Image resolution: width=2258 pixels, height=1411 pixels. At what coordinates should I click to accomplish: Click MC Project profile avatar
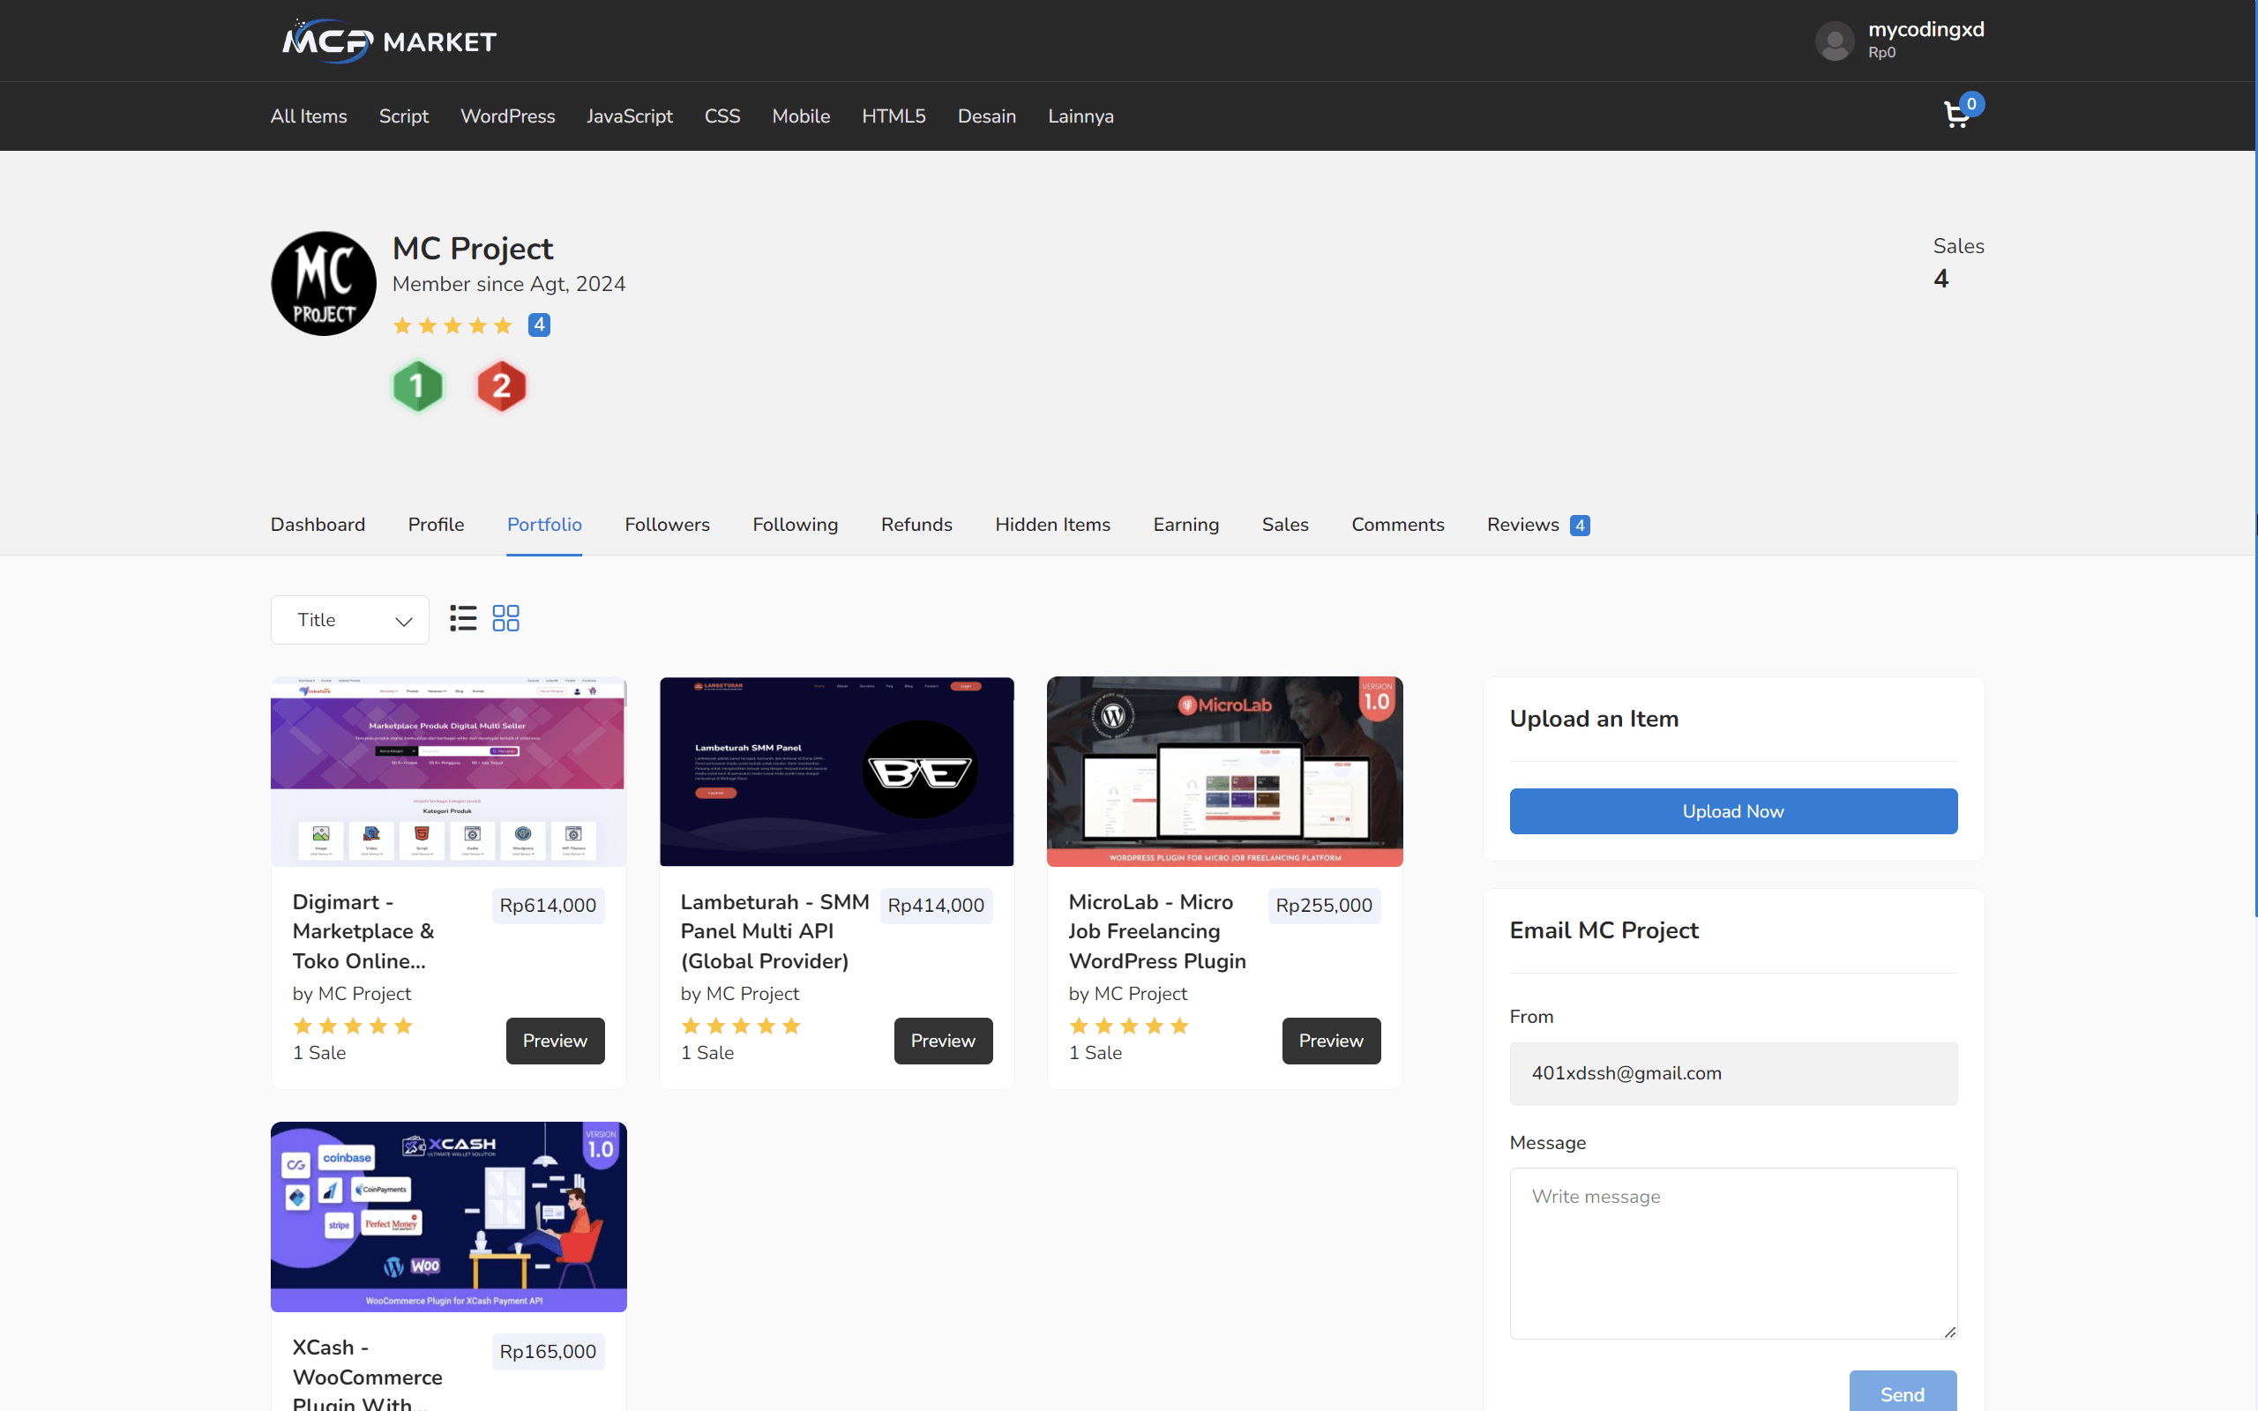pyautogui.click(x=323, y=284)
